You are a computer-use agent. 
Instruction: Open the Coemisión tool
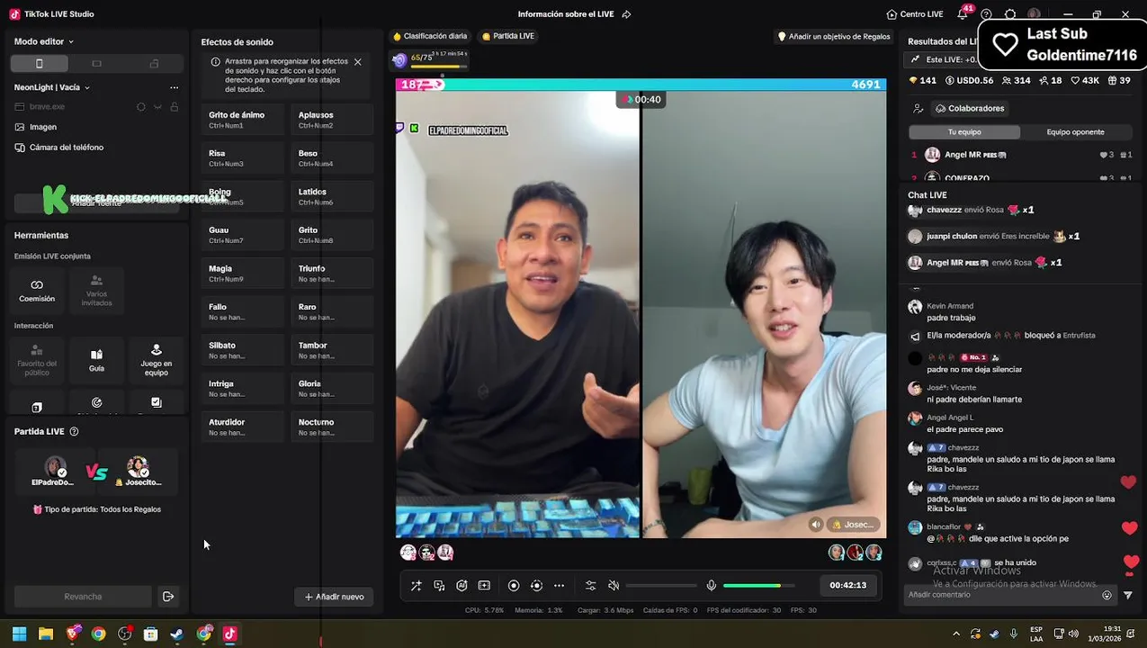(x=37, y=290)
